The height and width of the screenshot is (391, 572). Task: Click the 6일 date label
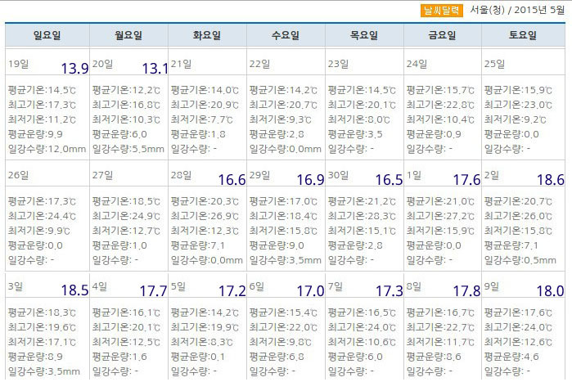click(257, 286)
